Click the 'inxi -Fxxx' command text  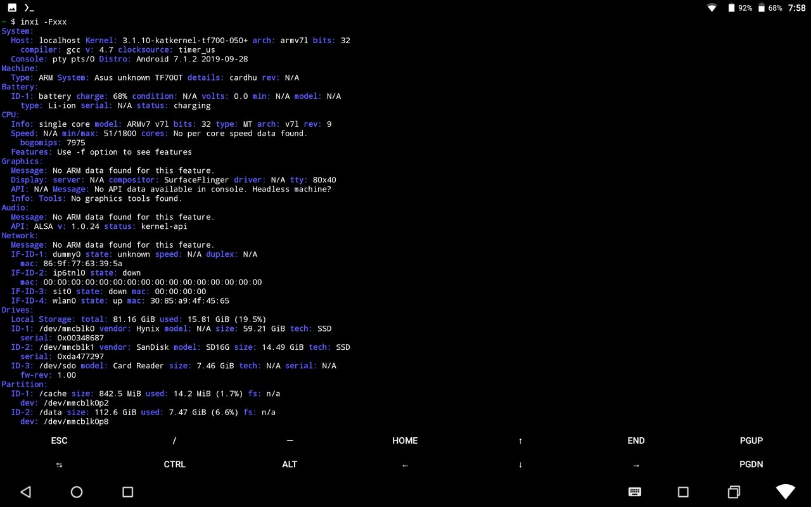point(43,22)
